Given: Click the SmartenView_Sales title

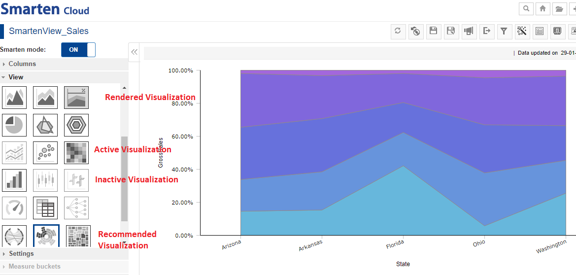Looking at the screenshot, I should click(x=49, y=31).
